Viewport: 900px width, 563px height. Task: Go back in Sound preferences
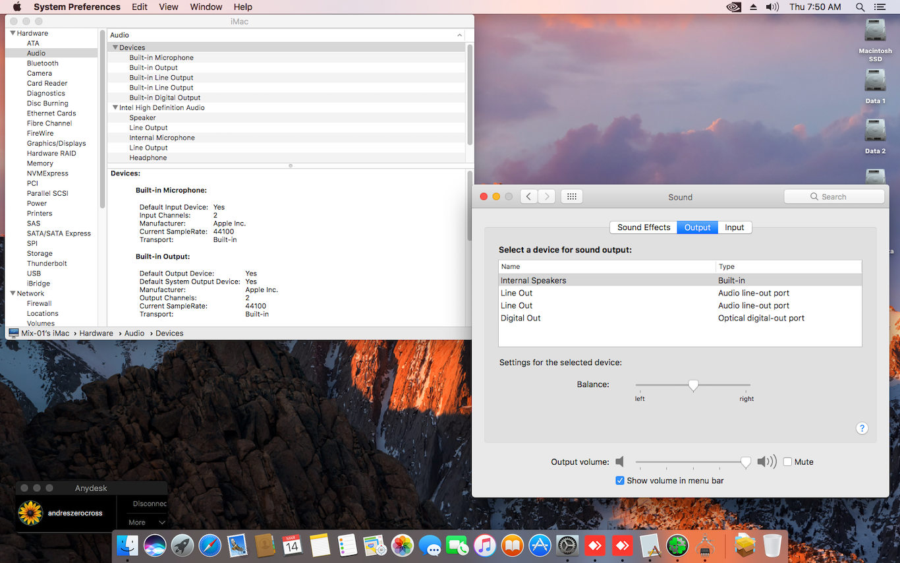click(529, 196)
